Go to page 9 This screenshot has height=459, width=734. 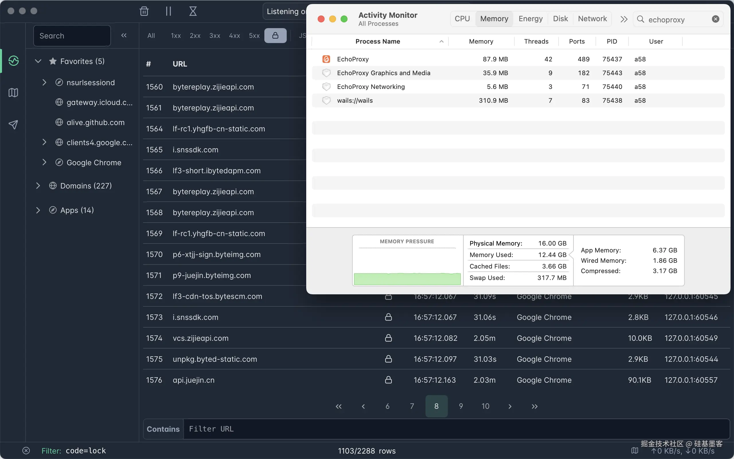coord(461,406)
